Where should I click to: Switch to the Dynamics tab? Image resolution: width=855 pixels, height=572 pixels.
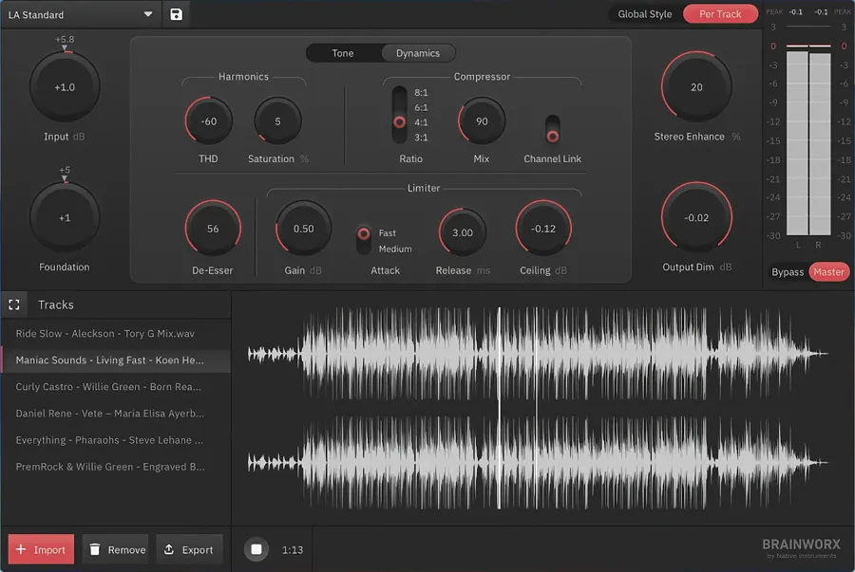coord(418,53)
